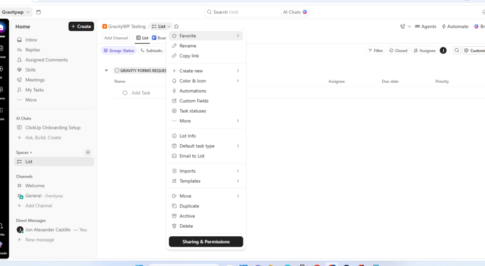Click the Automate button in header

click(x=455, y=26)
